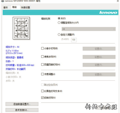The height and width of the screenshot is (113, 120).
Task: Open 技术支持(U) button
Action: 22,110
